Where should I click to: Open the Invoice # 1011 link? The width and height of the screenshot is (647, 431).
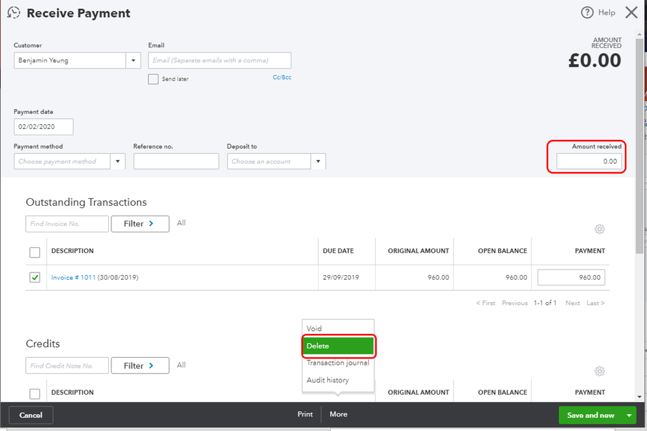(x=73, y=278)
